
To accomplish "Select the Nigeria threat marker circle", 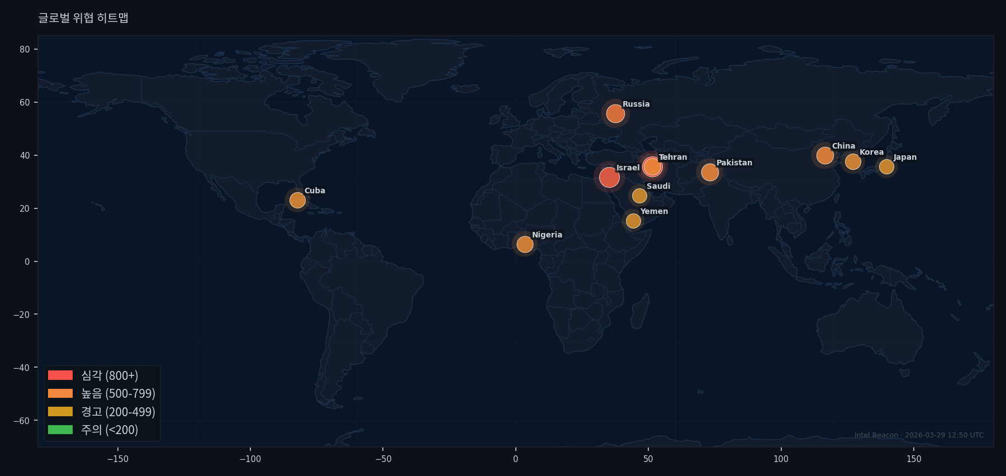I will 525,244.
